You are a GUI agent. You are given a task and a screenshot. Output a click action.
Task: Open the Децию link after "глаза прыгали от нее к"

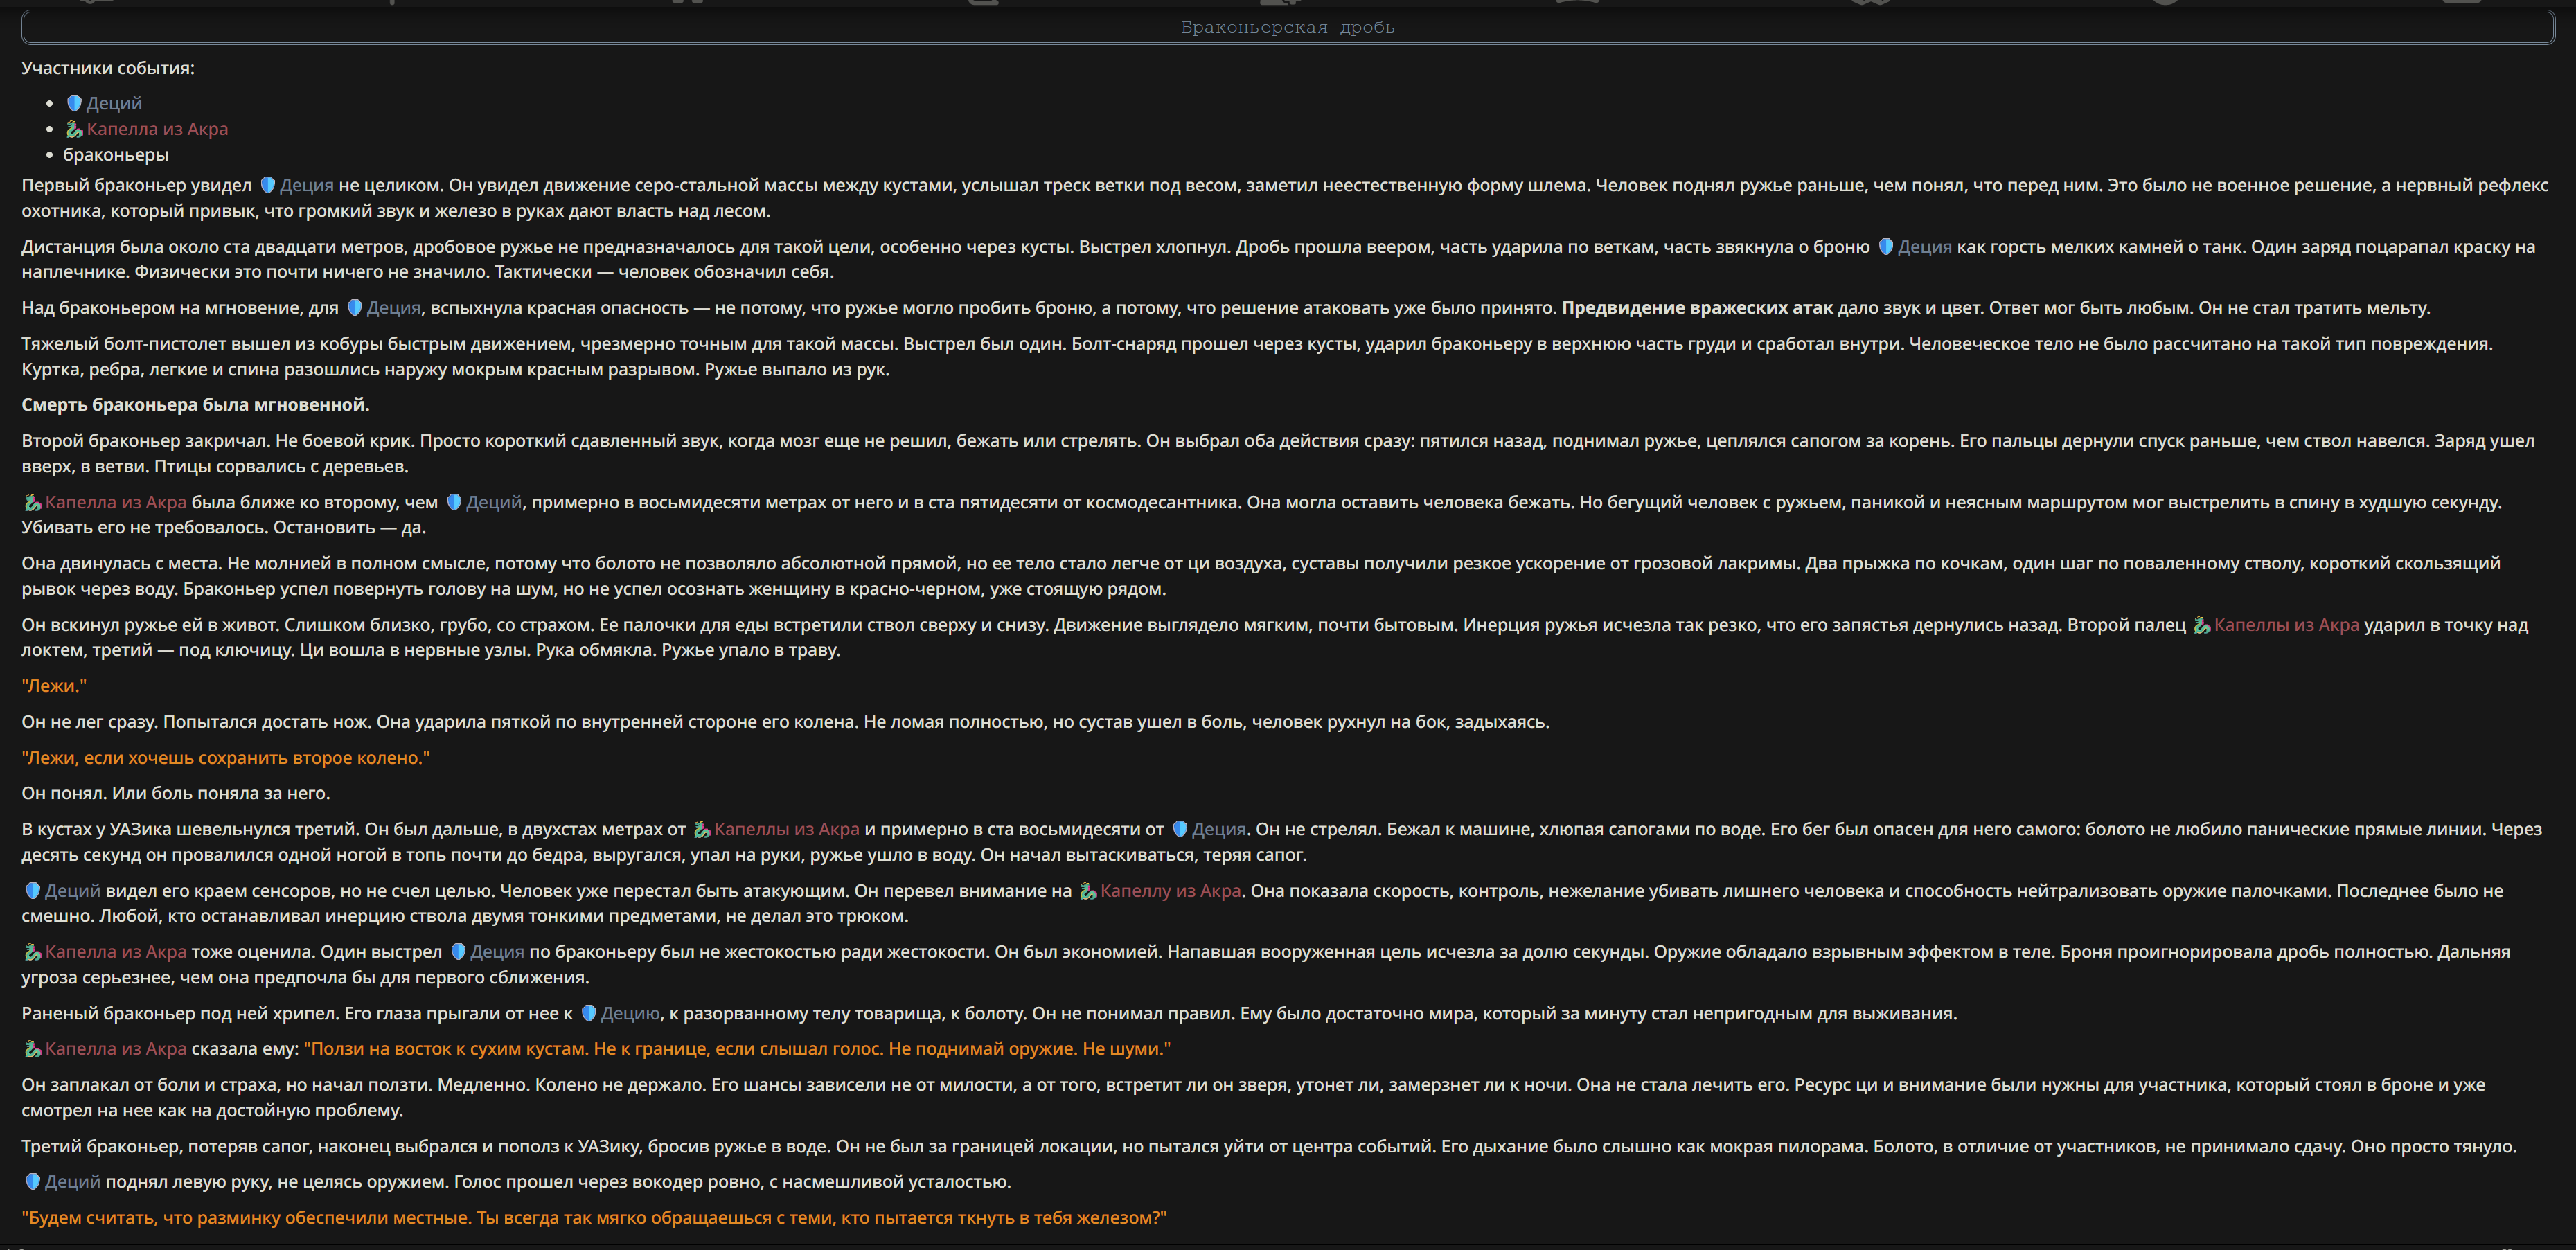[x=630, y=1014]
